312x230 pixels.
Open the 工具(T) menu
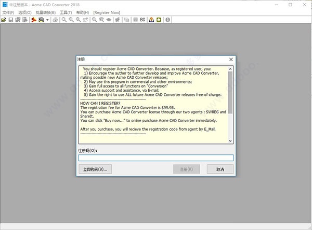66,12
